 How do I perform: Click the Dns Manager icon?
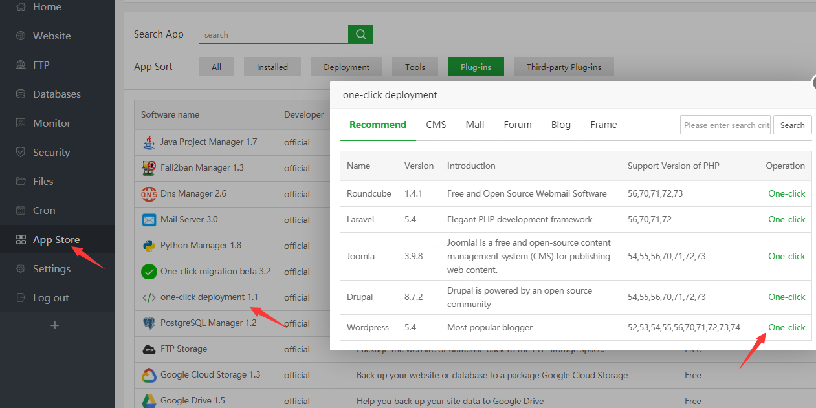click(149, 194)
